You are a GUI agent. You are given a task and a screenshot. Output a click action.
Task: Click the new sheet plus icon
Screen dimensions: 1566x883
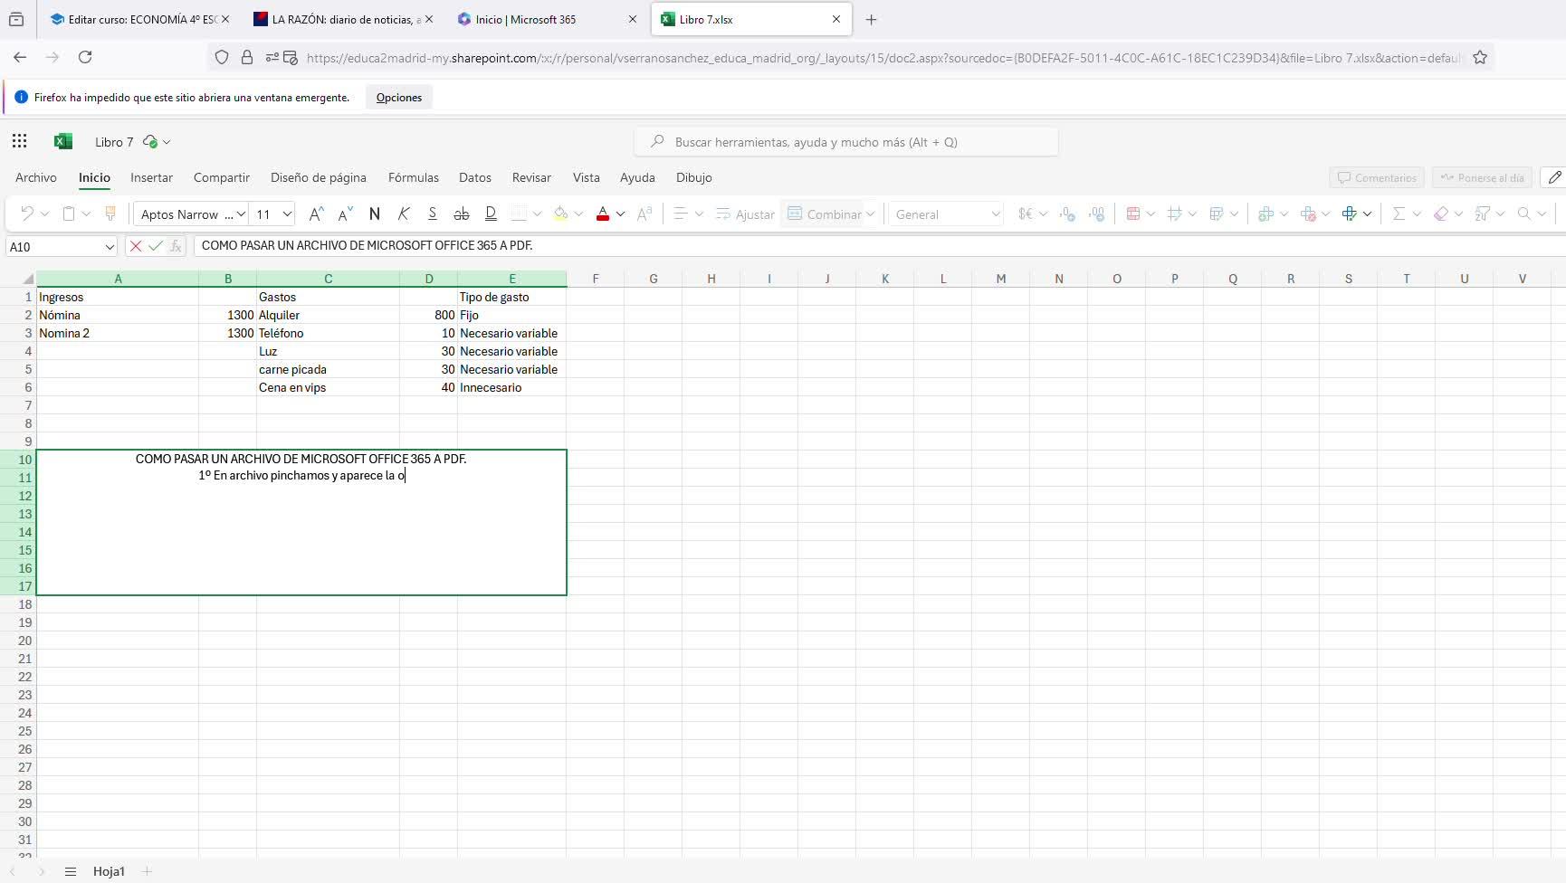tap(147, 871)
